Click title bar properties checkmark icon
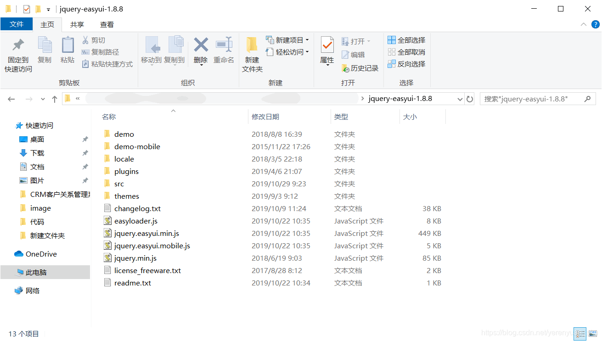602x341 pixels. 27,9
